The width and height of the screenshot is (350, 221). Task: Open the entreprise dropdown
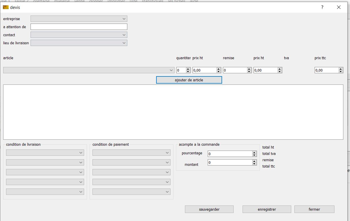[79, 19]
